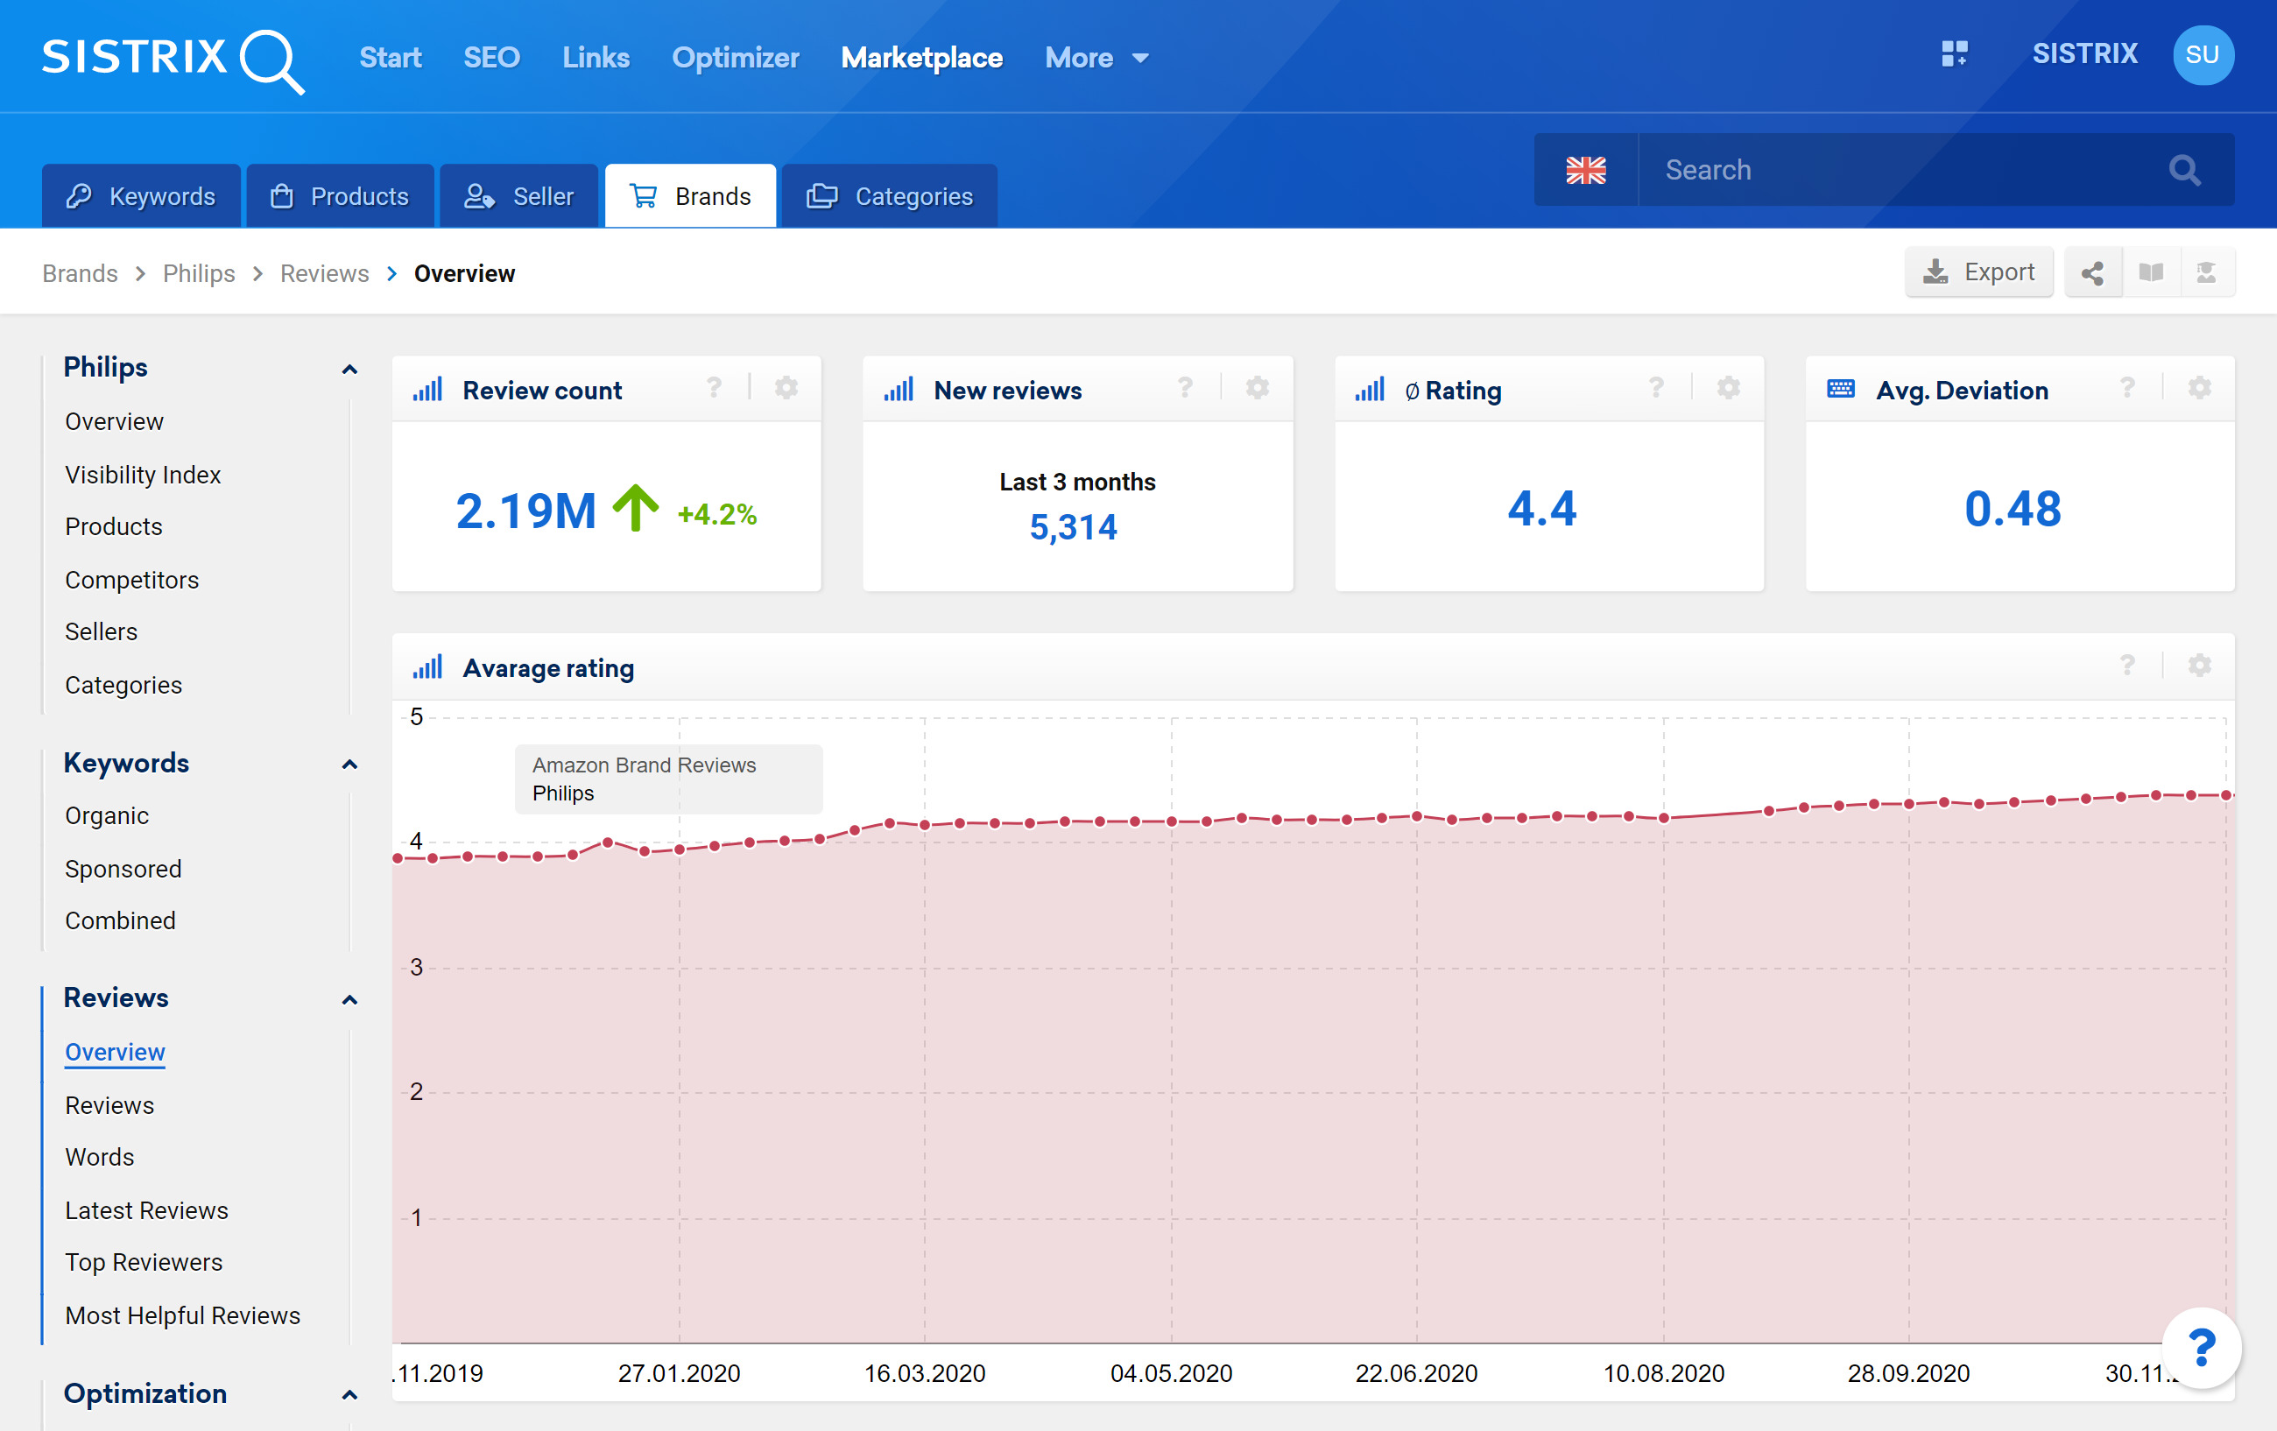Image resolution: width=2277 pixels, height=1431 pixels.
Task: Switch to the Products tab
Action: (x=340, y=196)
